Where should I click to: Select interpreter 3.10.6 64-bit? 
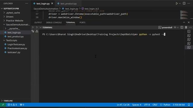[x=179, y=105]
